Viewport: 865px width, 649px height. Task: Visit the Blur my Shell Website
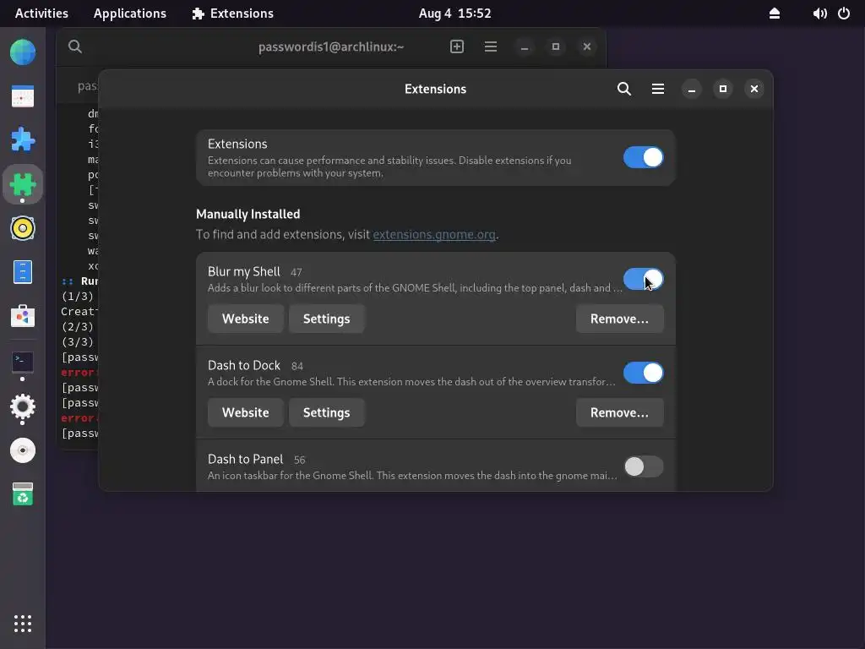pyautogui.click(x=246, y=319)
